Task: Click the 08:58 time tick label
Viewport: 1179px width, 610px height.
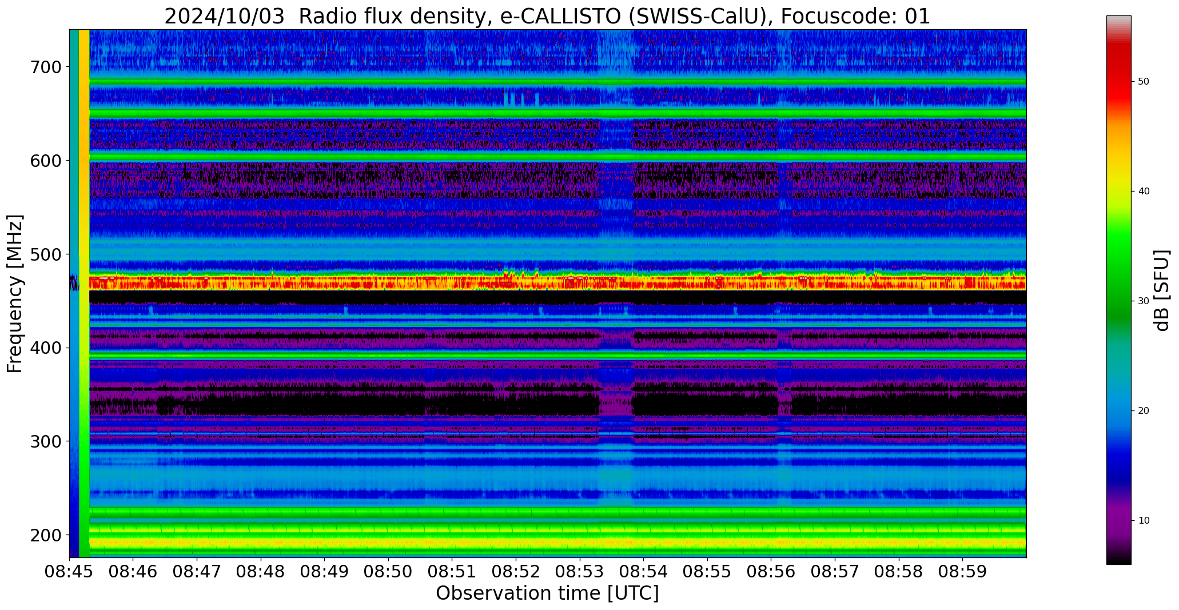Action: pyautogui.click(x=899, y=572)
